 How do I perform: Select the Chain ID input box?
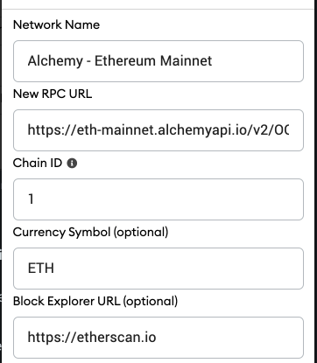click(x=158, y=199)
